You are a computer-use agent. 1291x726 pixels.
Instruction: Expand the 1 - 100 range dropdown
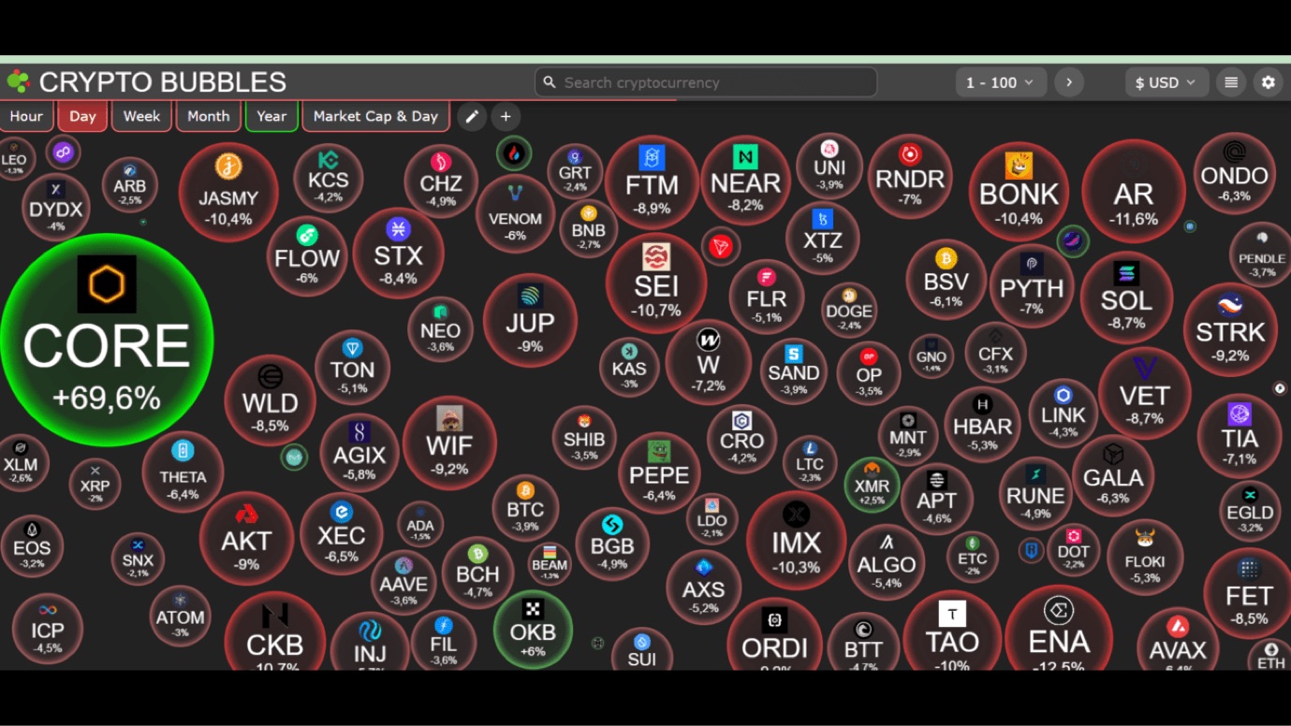[1001, 82]
